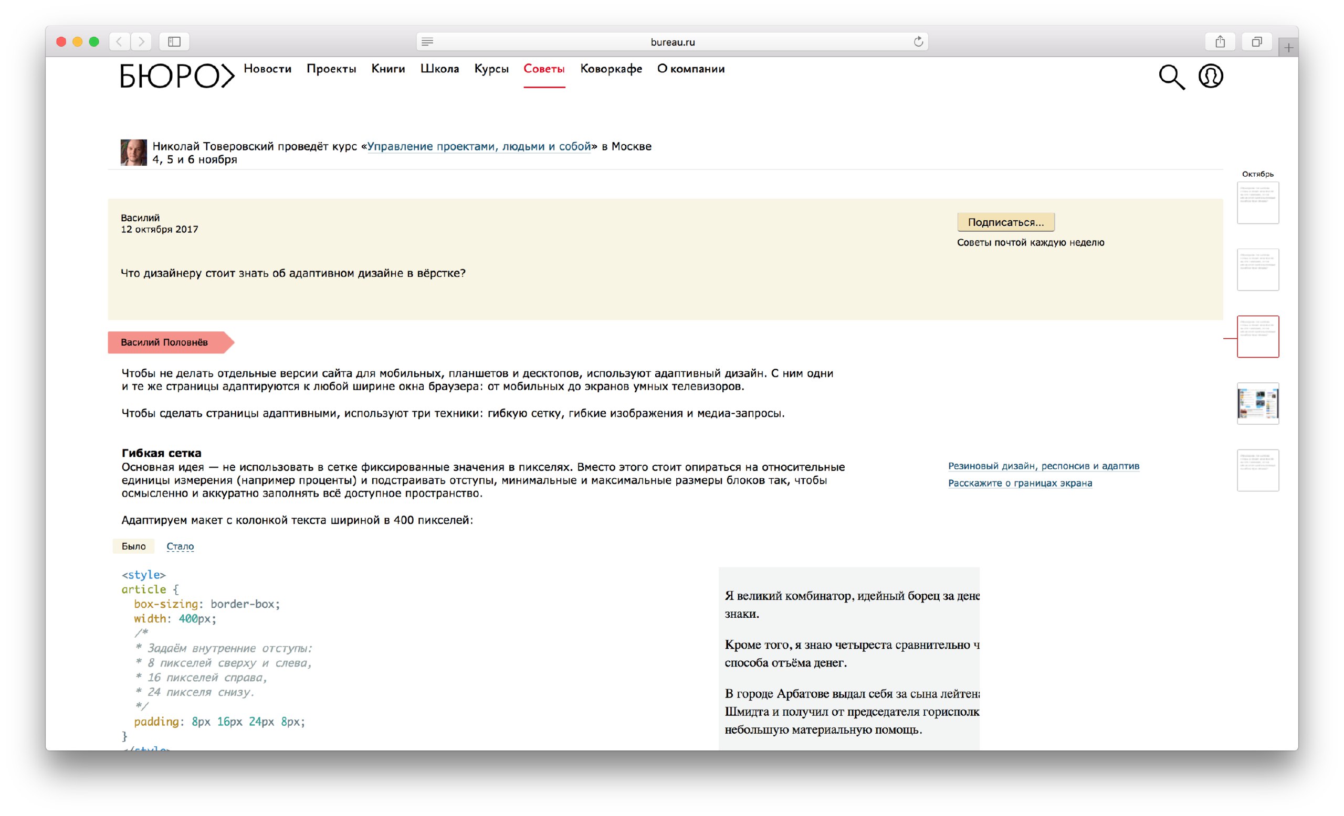Click text Советы почтой каждую неделю
Screen dimensions: 1344x816
(1031, 242)
